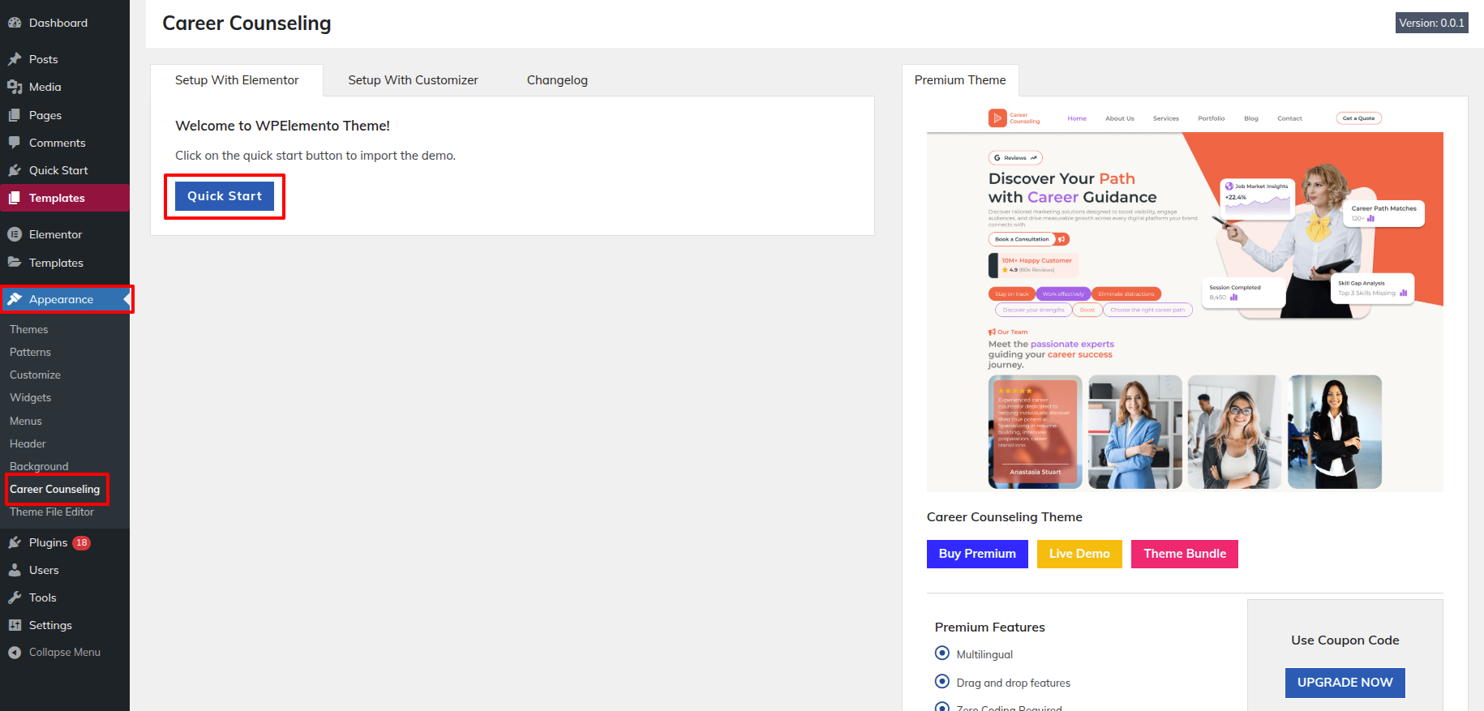Viewport: 1484px width, 711px height.
Task: Click the Users person icon
Action: (x=15, y=570)
